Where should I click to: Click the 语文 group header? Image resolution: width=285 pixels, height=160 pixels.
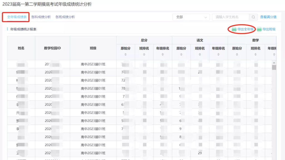[200, 40]
